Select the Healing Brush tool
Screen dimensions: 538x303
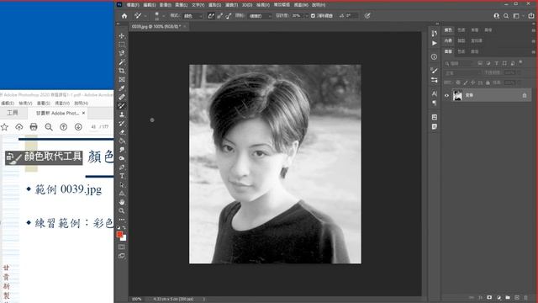pyautogui.click(x=122, y=98)
